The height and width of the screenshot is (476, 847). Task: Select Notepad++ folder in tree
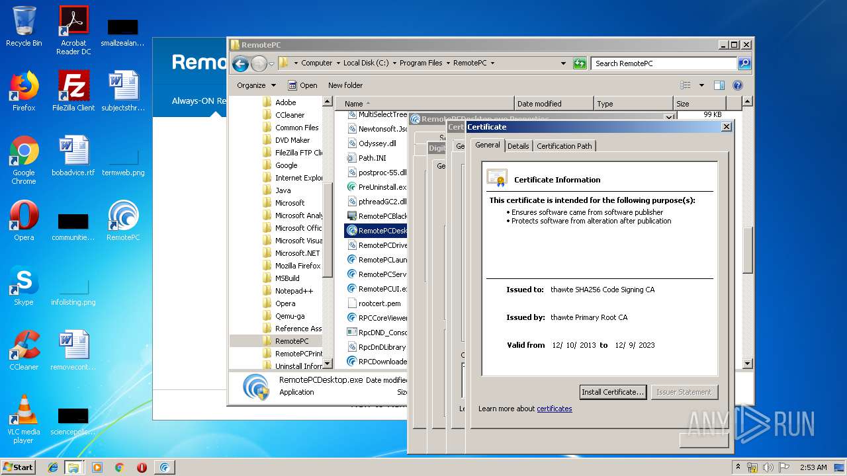(294, 291)
